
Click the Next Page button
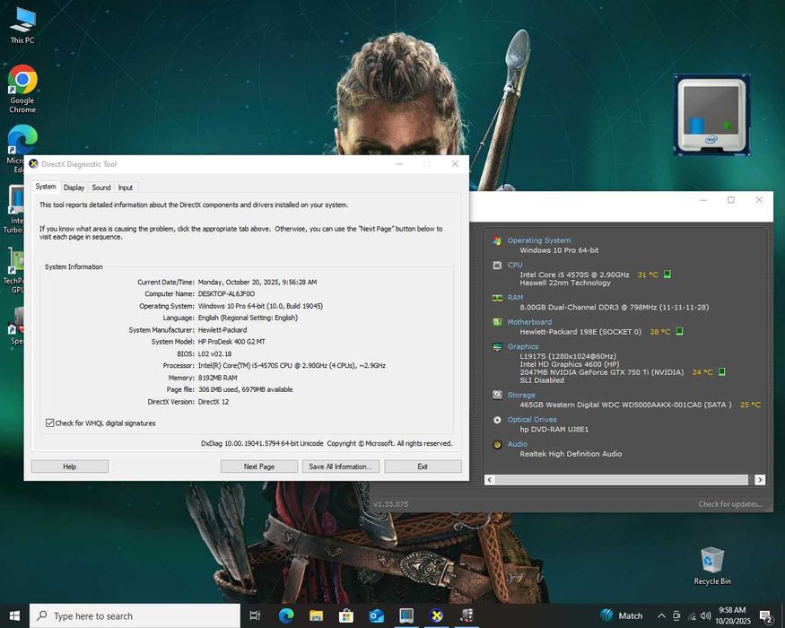tap(259, 467)
